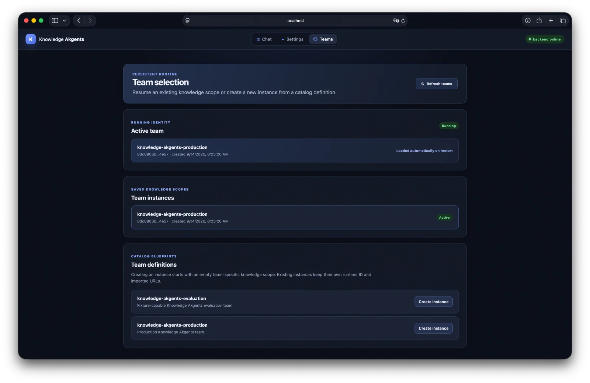
Task: Switch to the Chat tab
Action: 264,39
